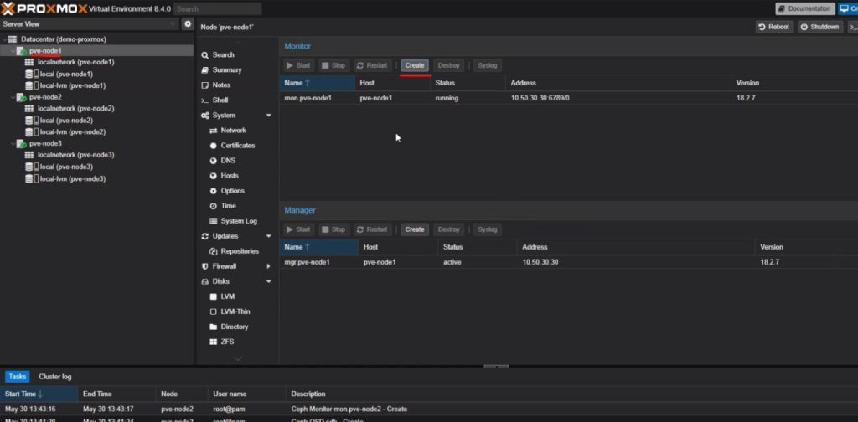Image resolution: width=858 pixels, height=422 pixels.
Task: Sort Manager table by Version column
Action: tap(806, 247)
